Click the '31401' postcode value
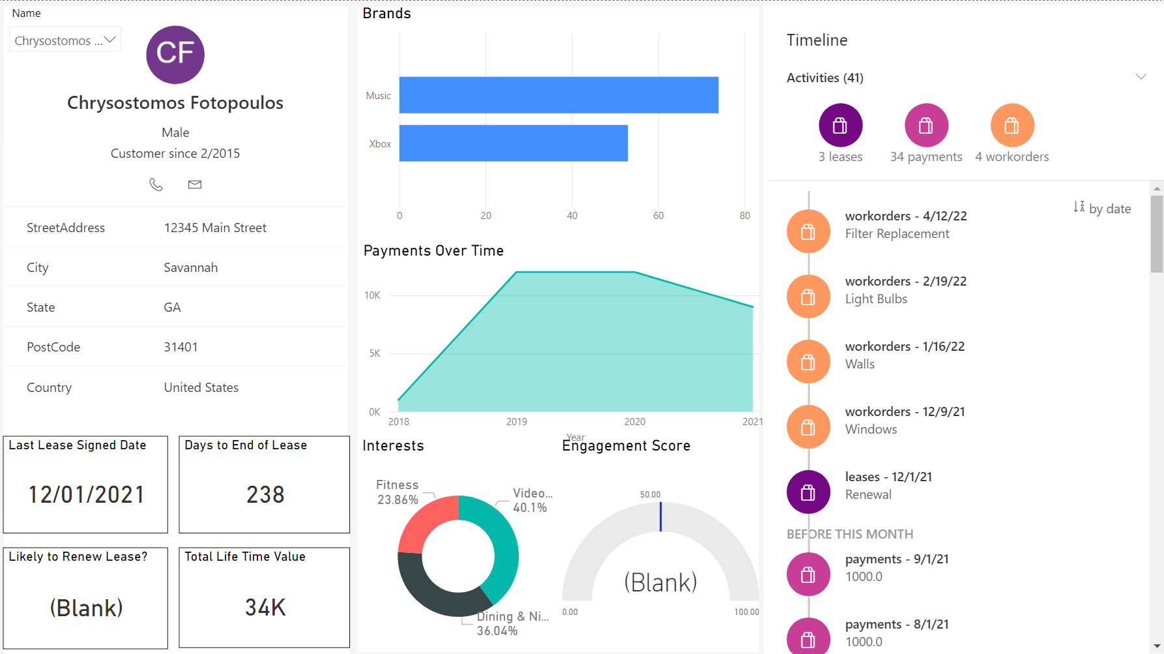Screen dimensions: 1164x654 click(x=181, y=347)
